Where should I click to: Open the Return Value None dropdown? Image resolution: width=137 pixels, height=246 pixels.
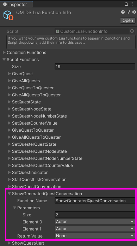(x=95, y=236)
